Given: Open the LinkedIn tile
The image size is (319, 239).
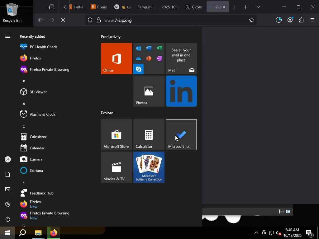Looking at the screenshot, I should (181, 91).
